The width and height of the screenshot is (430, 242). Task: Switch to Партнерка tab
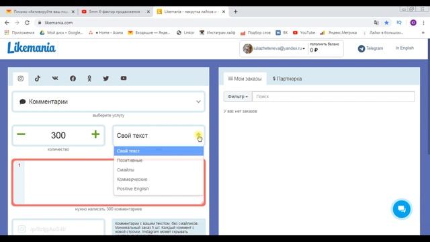click(287, 79)
